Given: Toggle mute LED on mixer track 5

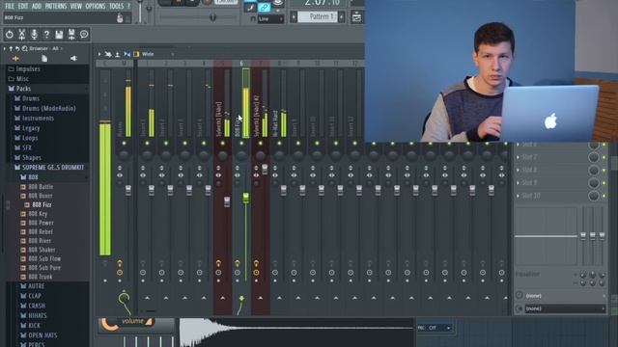Looking at the screenshot, I should 222,144.
